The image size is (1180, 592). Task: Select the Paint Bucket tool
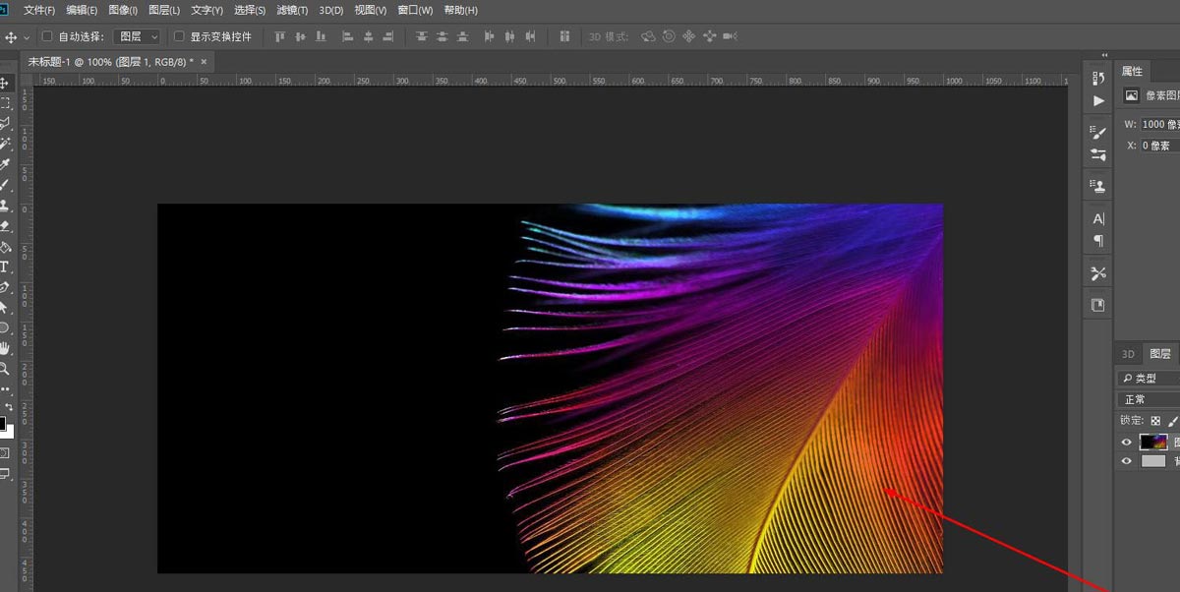click(5, 247)
